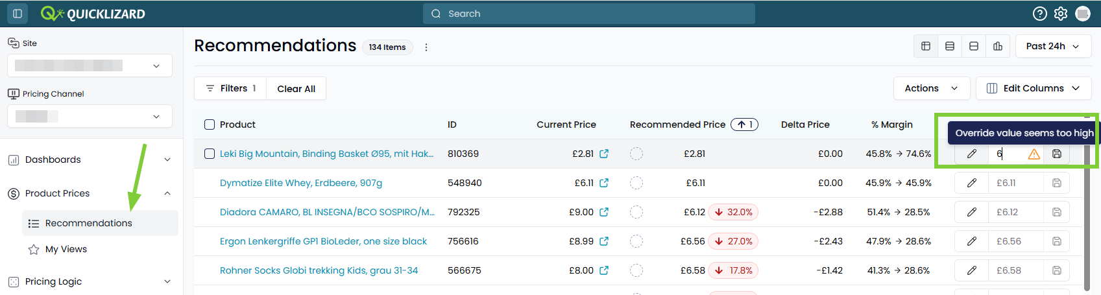Click the Clear All button

296,89
